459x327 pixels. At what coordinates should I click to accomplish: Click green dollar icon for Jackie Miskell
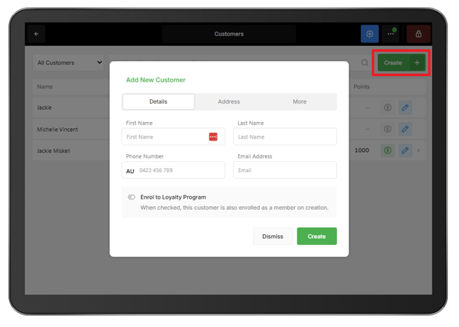pyautogui.click(x=388, y=150)
